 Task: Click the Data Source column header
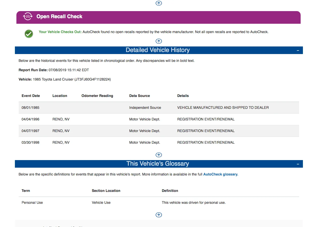[139, 96]
